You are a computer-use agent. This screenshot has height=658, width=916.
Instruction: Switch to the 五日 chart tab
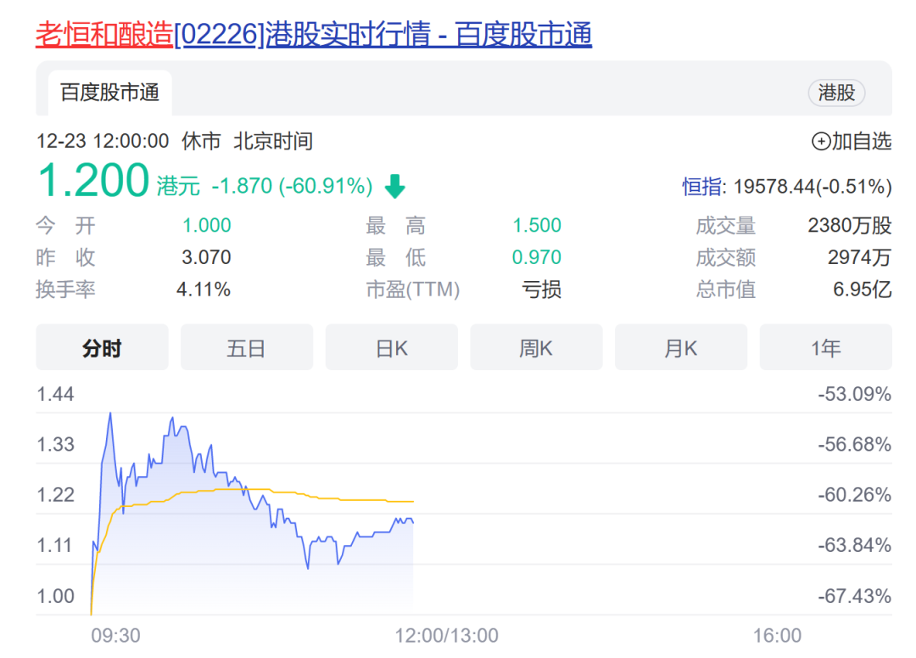tap(247, 347)
